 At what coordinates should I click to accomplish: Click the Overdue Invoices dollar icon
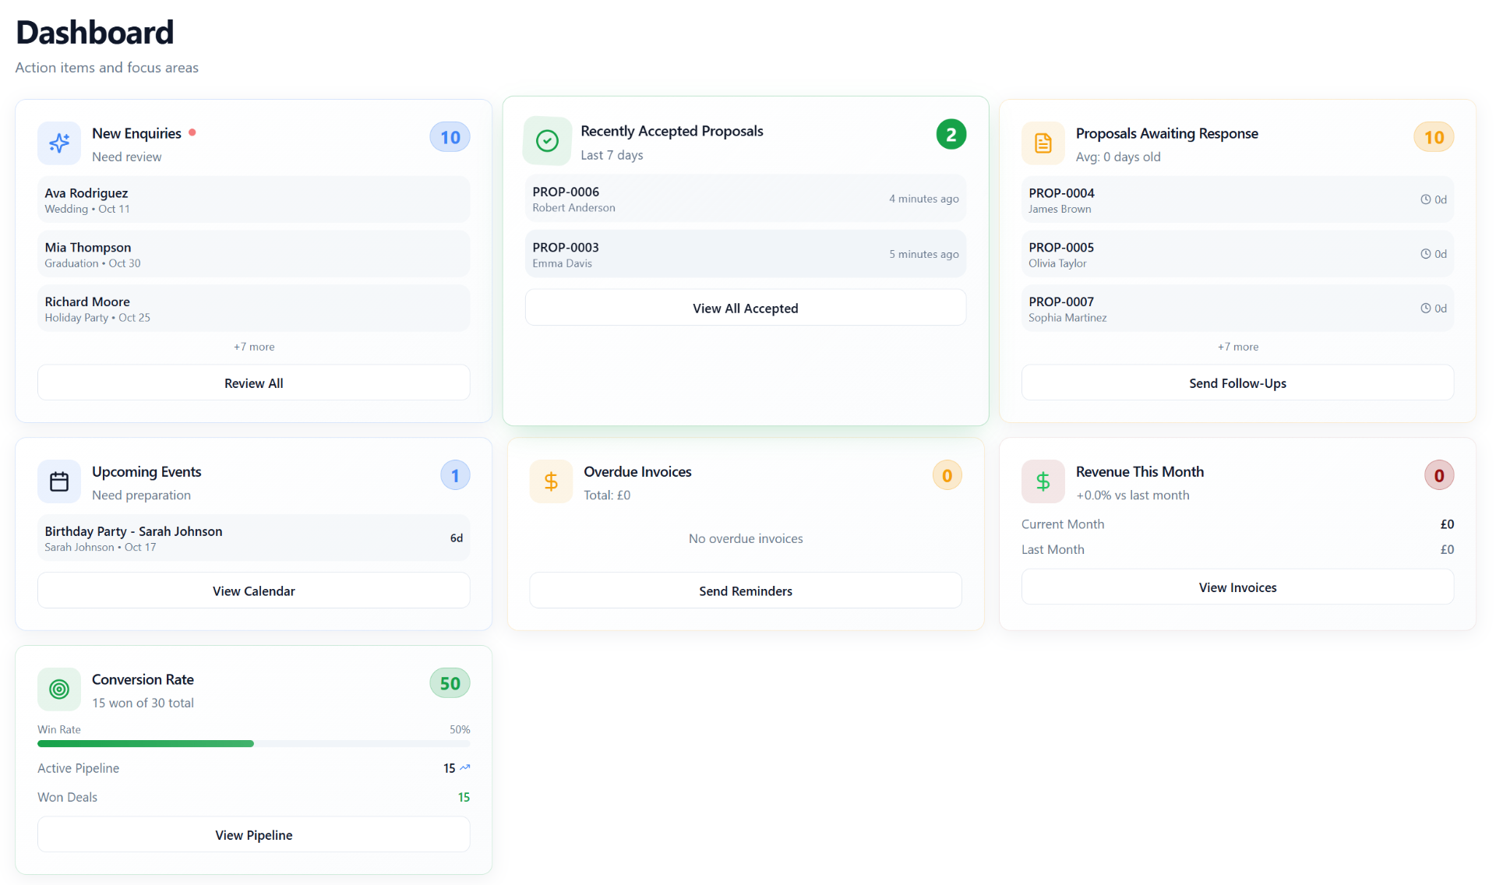point(551,481)
